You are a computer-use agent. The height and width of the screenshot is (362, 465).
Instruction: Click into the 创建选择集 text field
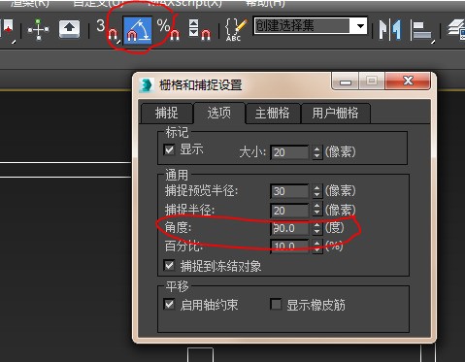[x=302, y=26]
